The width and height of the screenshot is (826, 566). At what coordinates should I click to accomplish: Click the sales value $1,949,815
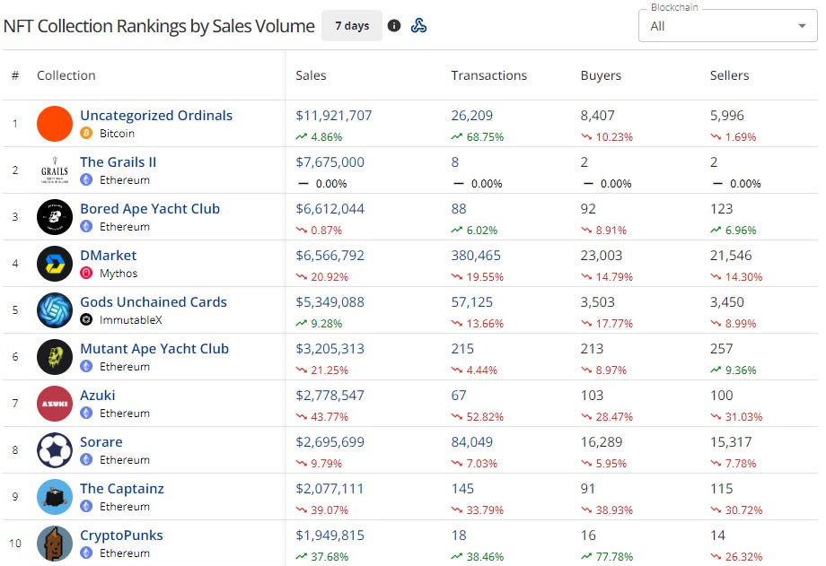(x=330, y=536)
